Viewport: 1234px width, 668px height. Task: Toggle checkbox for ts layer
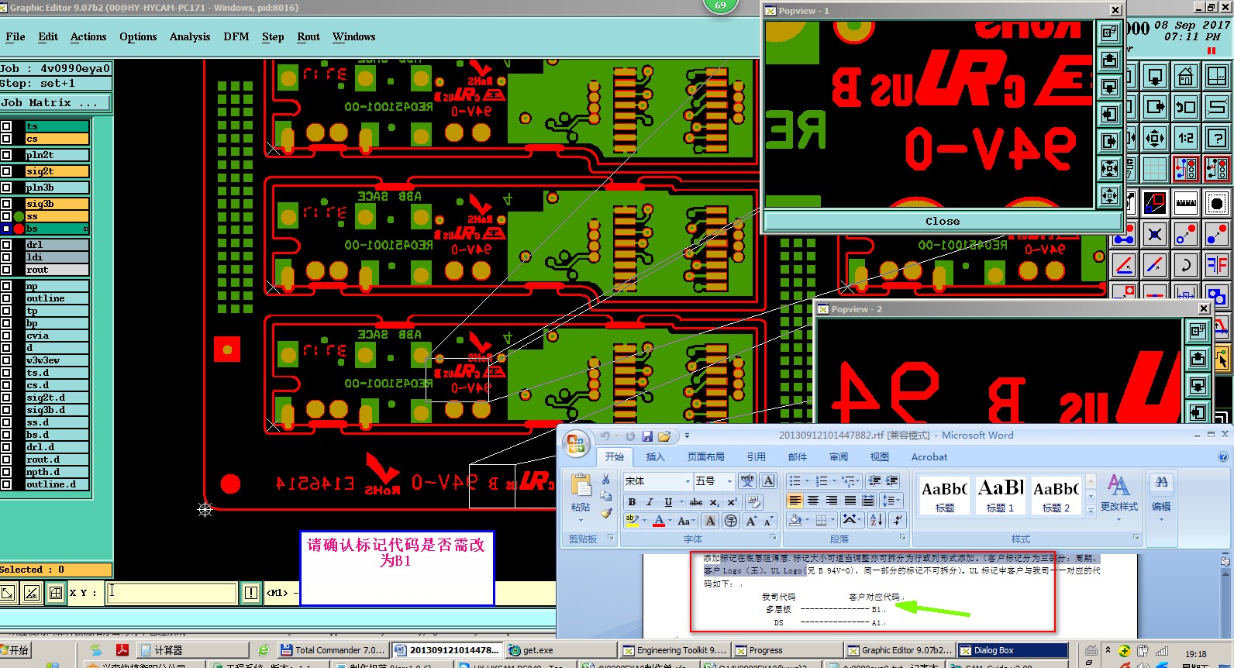point(6,126)
